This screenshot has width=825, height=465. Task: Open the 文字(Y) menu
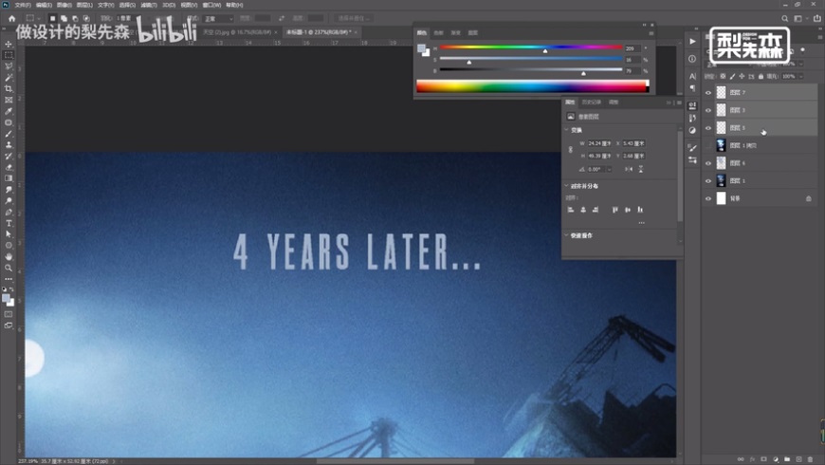pyautogui.click(x=106, y=5)
